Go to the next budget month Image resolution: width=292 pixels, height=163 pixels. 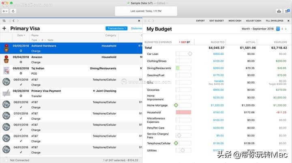(286, 29)
